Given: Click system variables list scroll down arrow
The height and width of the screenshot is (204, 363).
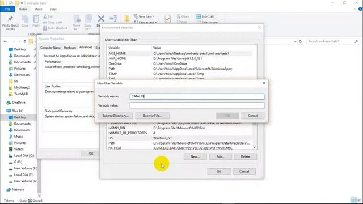Looking at the screenshot, I should [255, 147].
